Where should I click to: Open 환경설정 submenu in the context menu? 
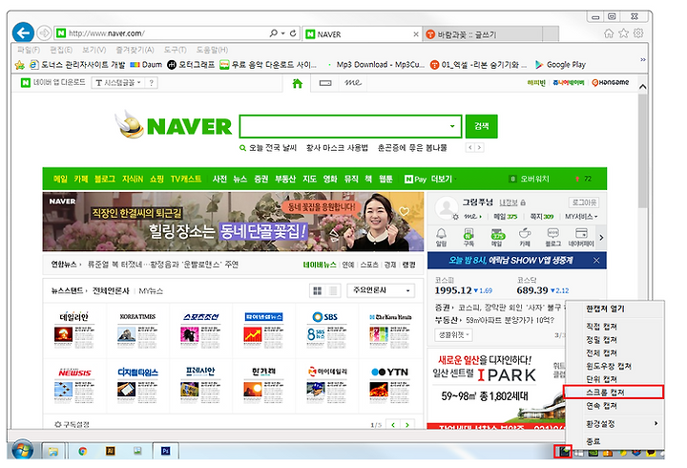614,424
